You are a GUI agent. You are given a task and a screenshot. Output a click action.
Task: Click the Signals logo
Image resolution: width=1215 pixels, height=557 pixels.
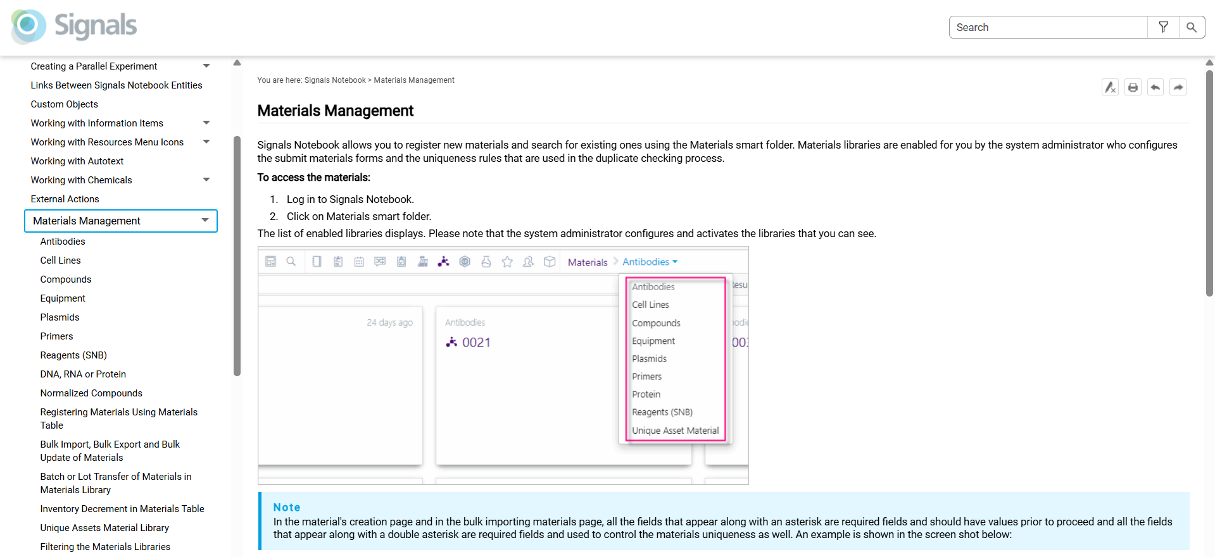pyautogui.click(x=73, y=27)
